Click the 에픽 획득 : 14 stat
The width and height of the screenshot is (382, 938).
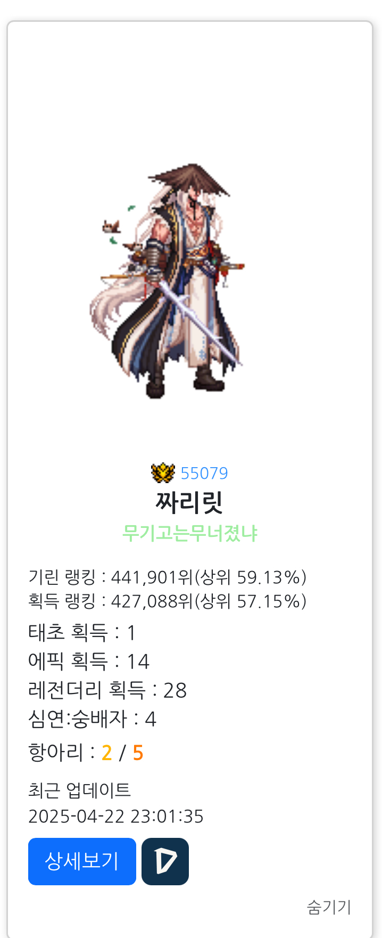tap(89, 661)
